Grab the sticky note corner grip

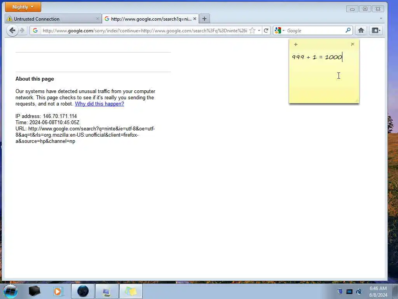point(357,101)
